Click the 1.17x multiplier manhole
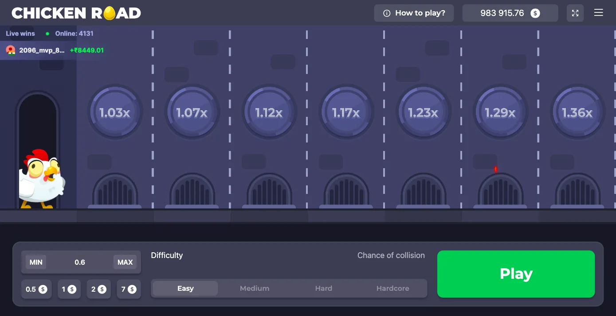 pyautogui.click(x=346, y=112)
